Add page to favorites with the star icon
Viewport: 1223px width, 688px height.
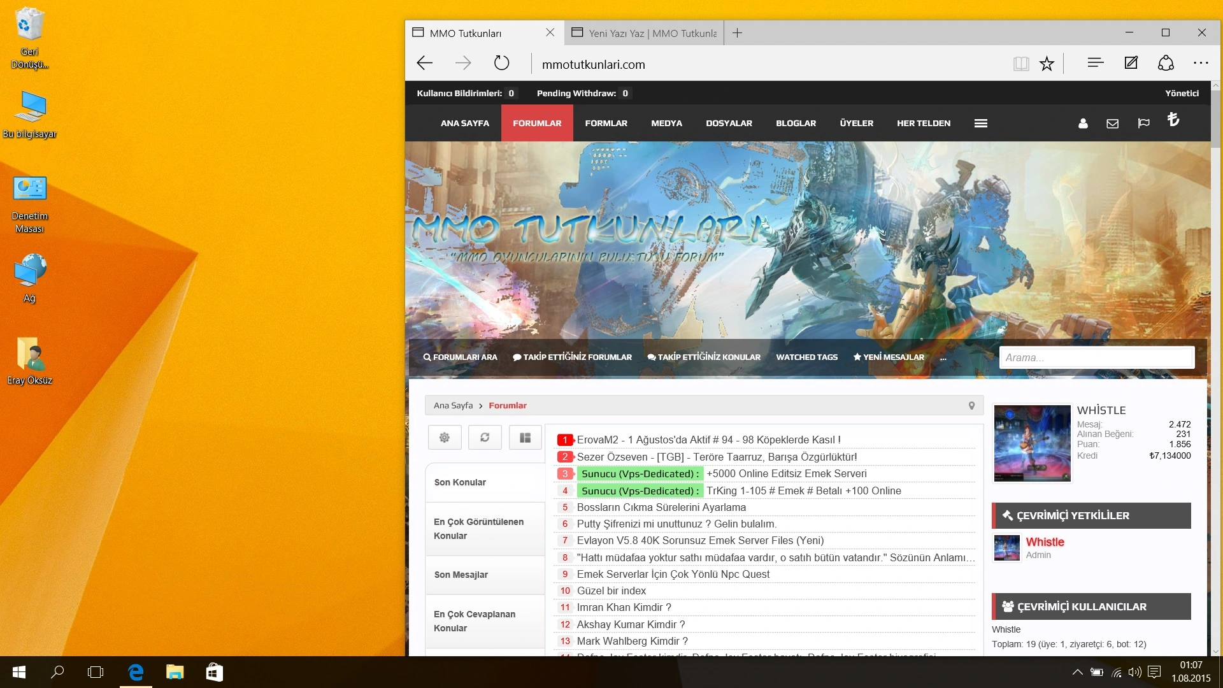[x=1047, y=63]
